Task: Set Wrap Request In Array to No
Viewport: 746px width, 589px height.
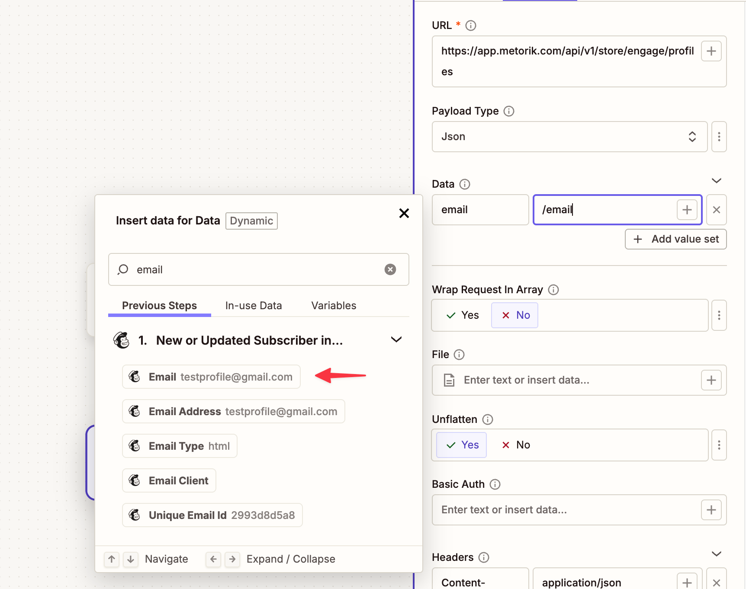Action: (x=515, y=315)
